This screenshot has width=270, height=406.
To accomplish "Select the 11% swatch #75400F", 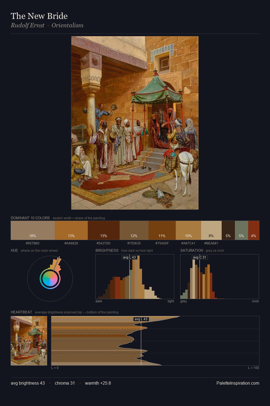I will pyautogui.click(x=162, y=230).
